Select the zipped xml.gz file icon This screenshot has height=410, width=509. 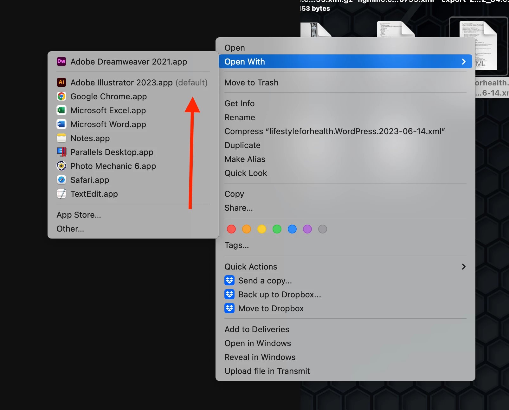[315, 30]
